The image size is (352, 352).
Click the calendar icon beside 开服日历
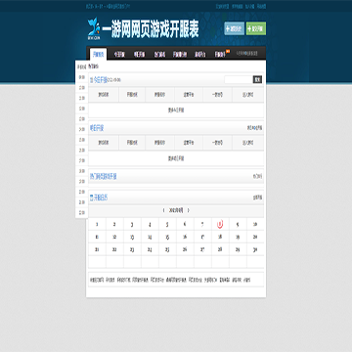tap(92, 198)
